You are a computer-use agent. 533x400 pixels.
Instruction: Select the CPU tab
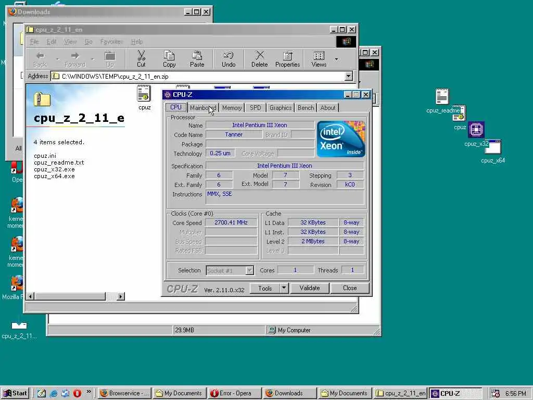point(176,107)
